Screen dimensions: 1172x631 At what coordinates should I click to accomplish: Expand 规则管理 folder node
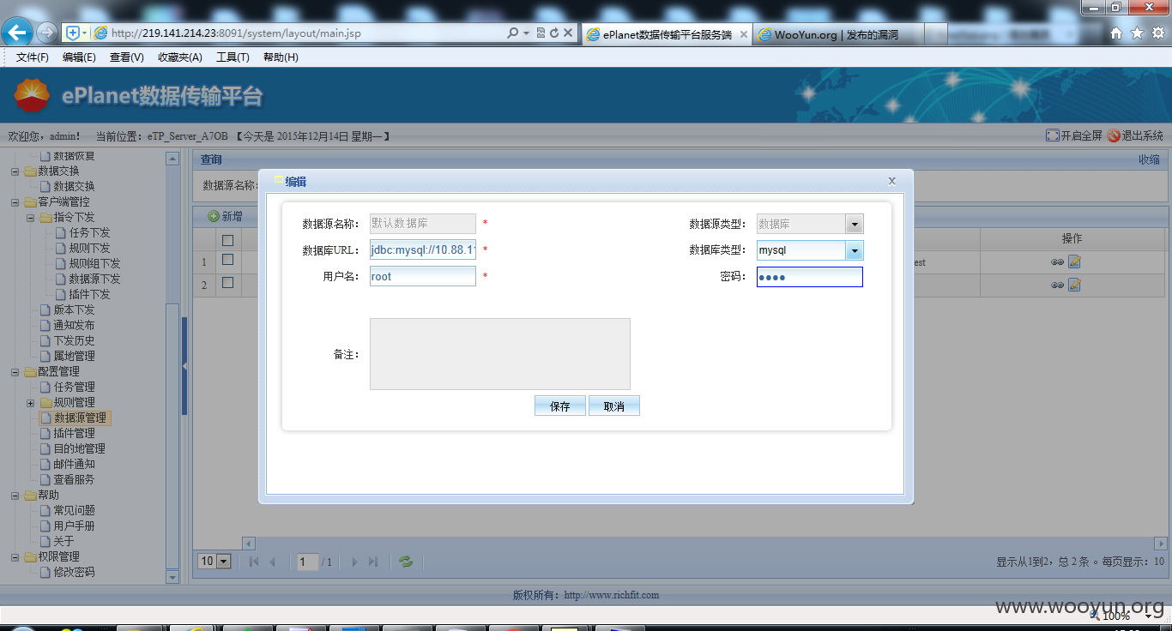click(31, 402)
